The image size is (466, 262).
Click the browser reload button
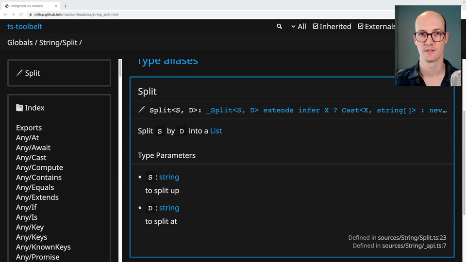22,15
